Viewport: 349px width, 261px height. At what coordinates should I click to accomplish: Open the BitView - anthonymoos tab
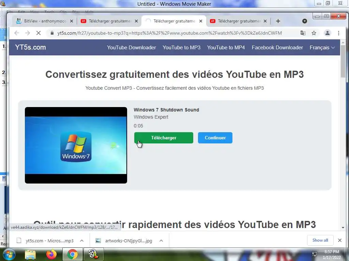click(45, 21)
